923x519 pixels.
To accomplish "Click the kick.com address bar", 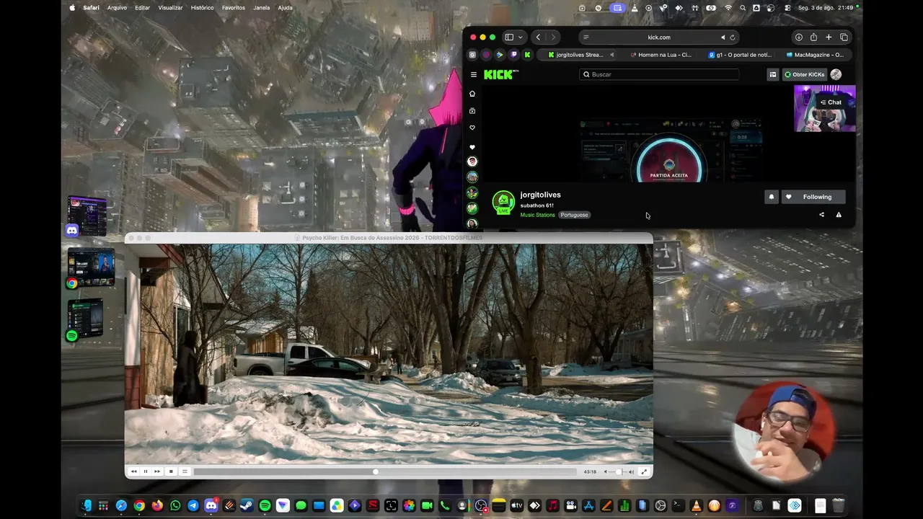I will (x=659, y=37).
